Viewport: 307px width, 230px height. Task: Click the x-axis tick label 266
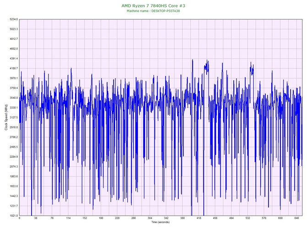click(133, 218)
